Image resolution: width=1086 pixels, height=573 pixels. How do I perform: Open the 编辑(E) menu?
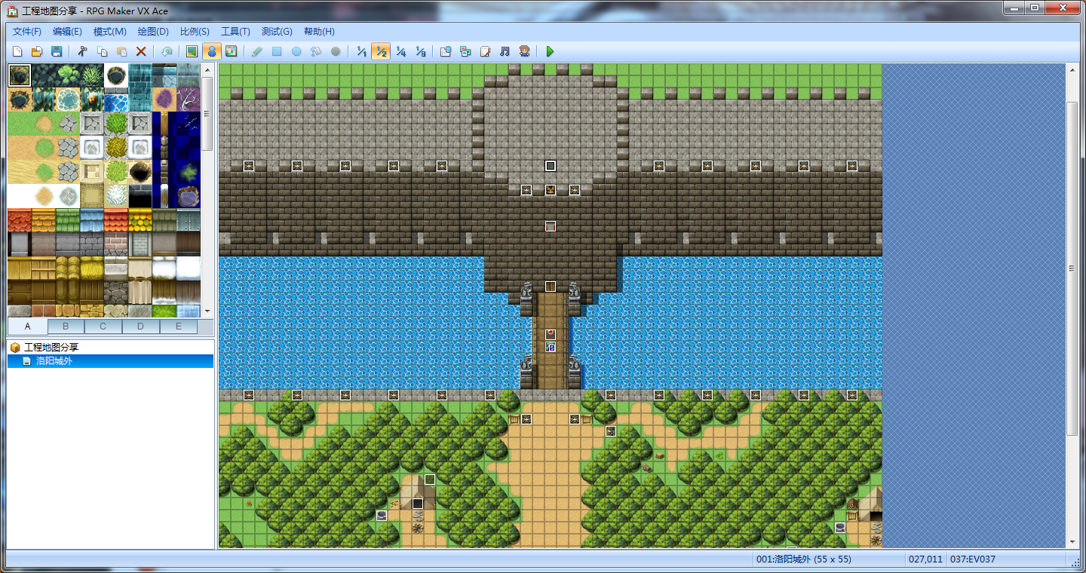tap(67, 32)
